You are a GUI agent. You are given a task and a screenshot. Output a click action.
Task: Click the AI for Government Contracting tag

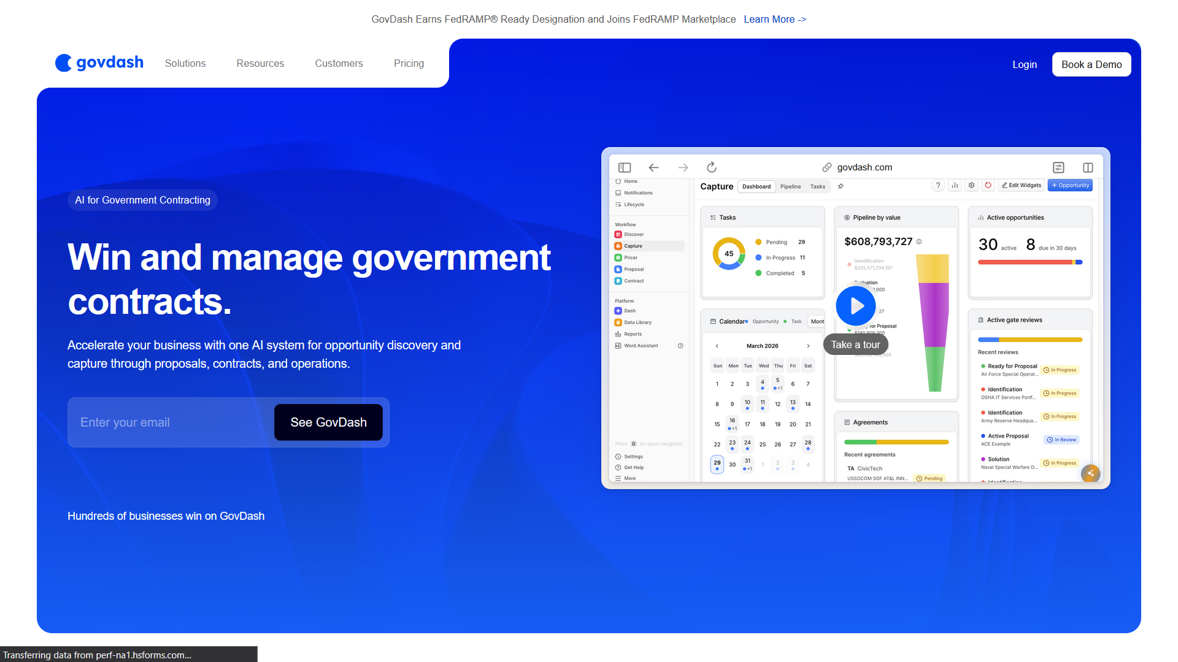point(142,200)
